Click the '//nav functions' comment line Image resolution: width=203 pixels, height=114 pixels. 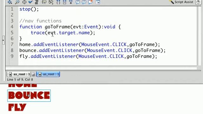(x=40, y=21)
